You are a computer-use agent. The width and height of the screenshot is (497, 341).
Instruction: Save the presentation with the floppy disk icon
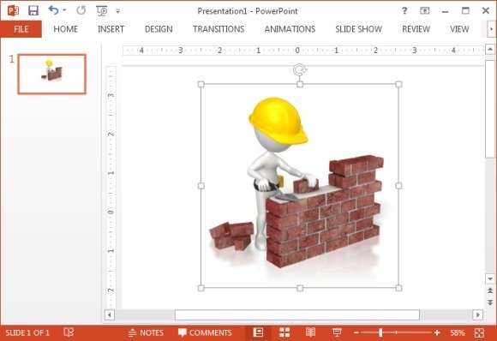tap(33, 10)
